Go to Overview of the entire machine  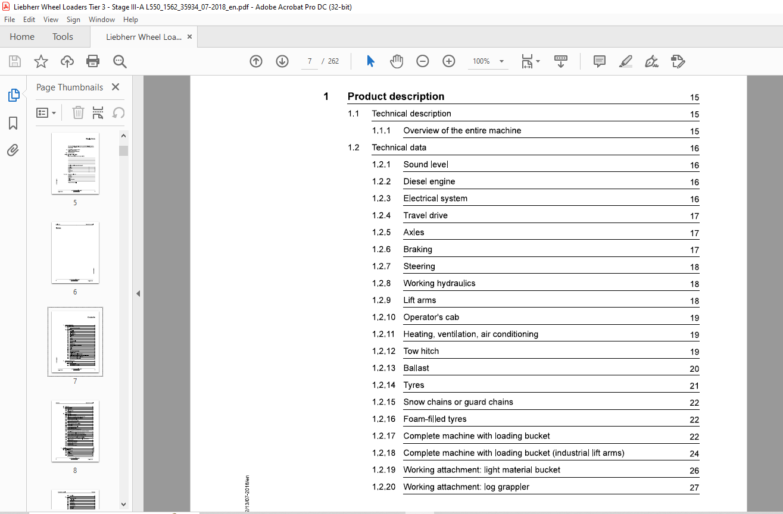(x=462, y=131)
